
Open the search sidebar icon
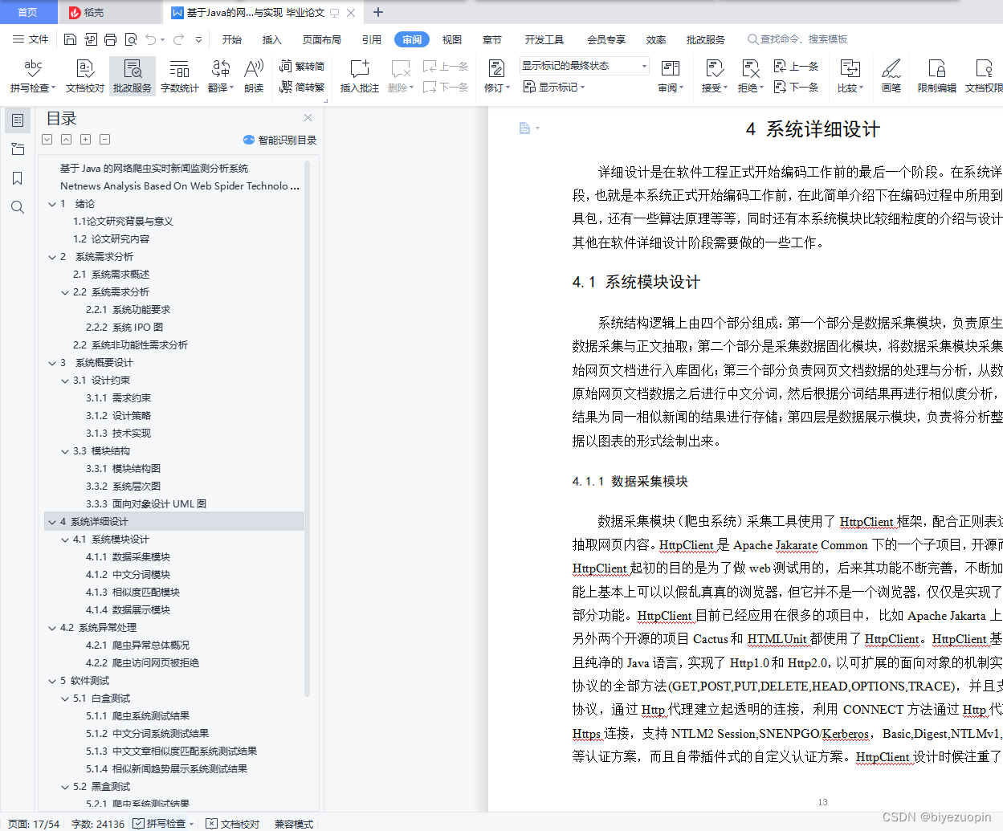point(18,207)
